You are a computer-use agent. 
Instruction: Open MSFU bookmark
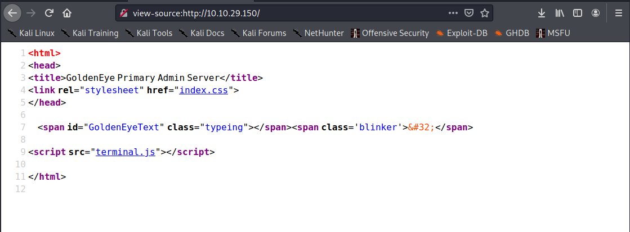[x=553, y=33]
